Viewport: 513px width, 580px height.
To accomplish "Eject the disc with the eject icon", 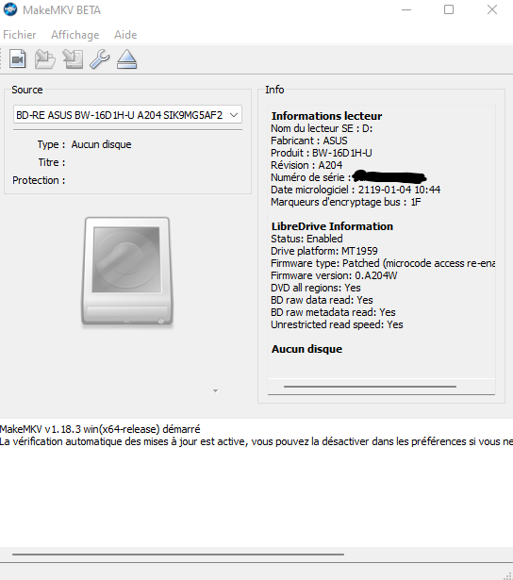I will (x=127, y=58).
